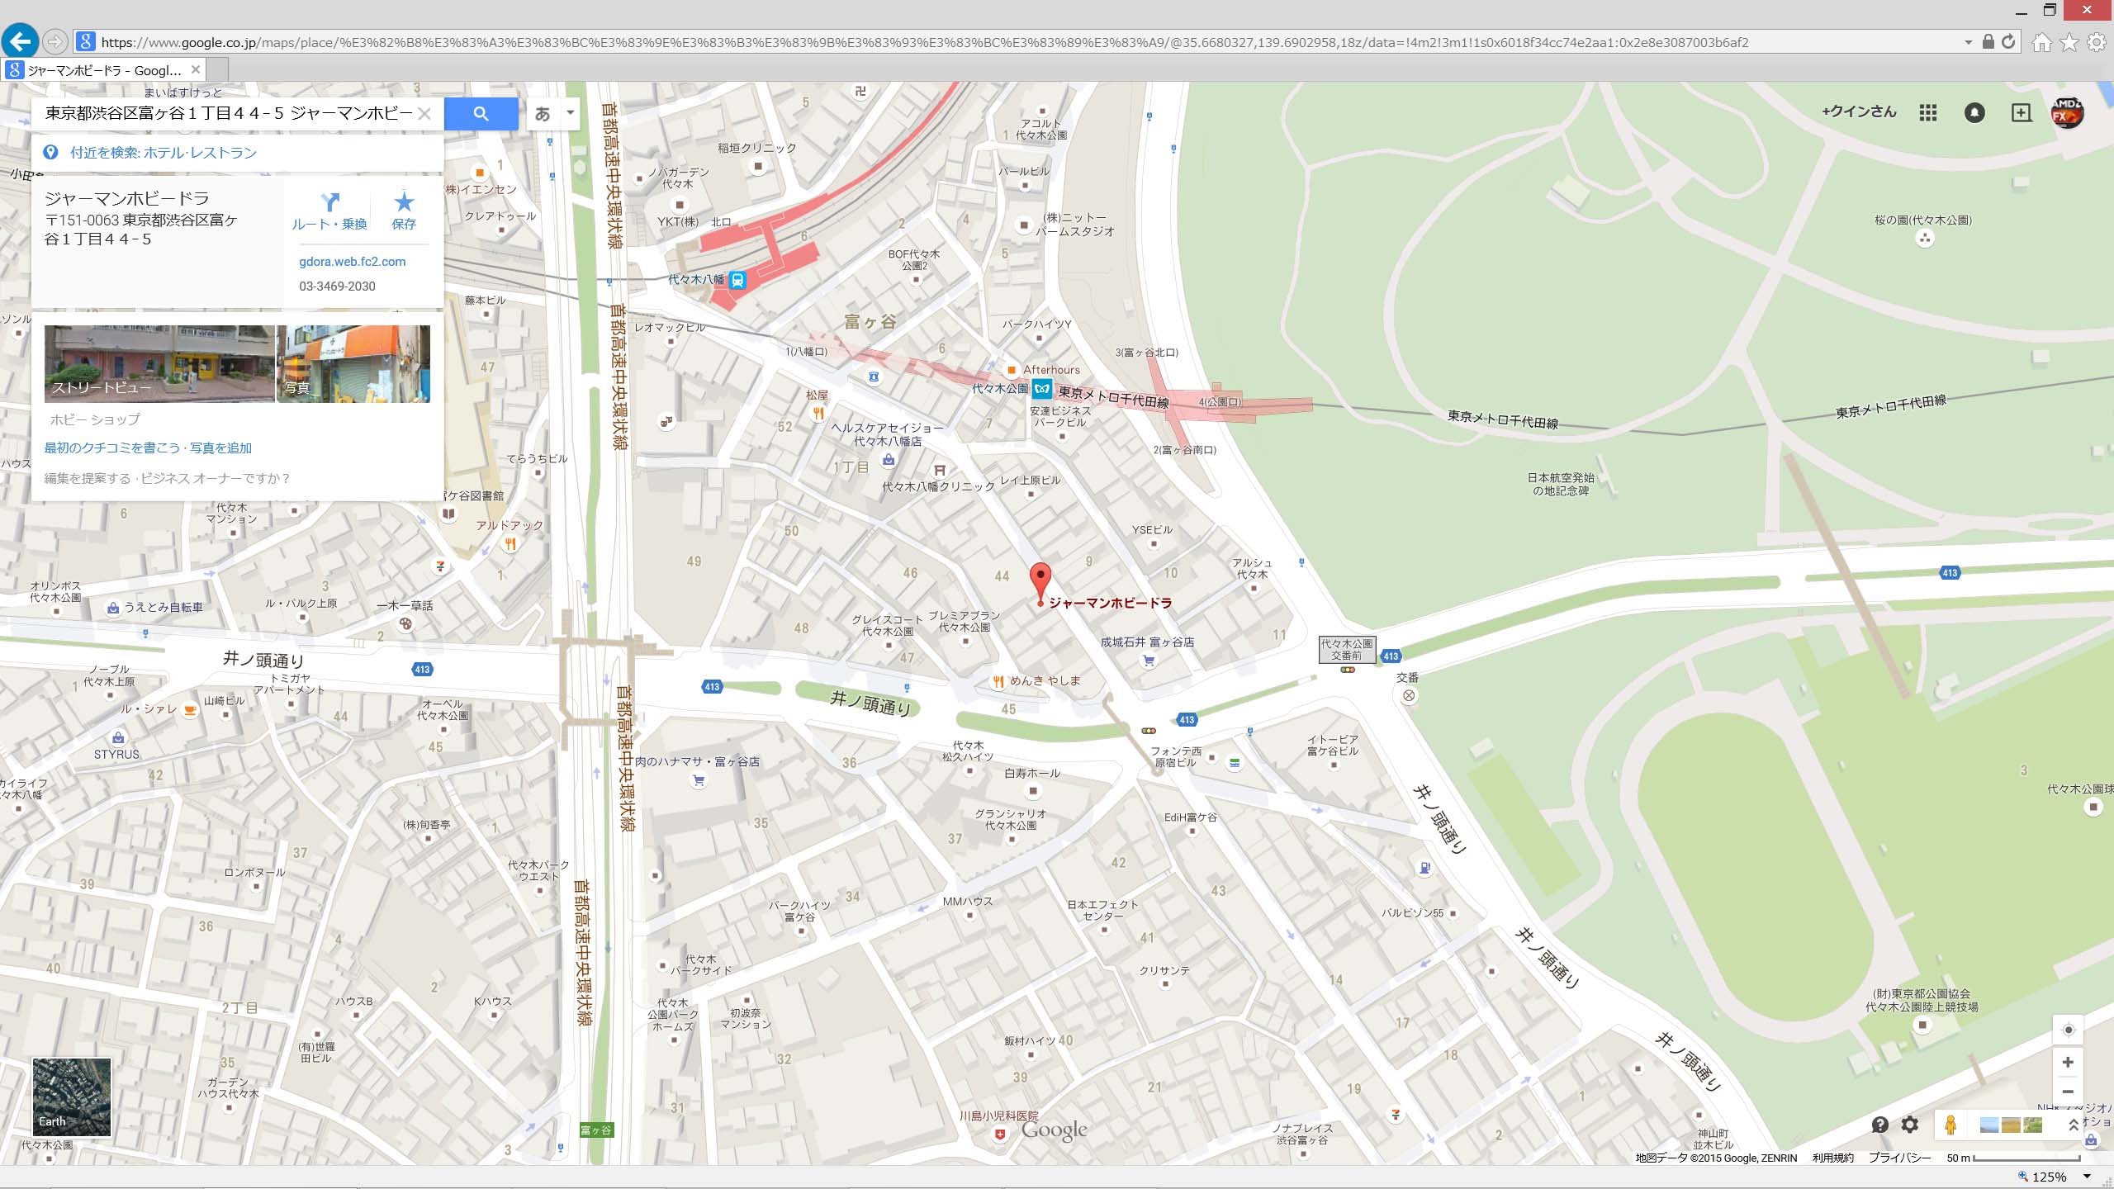Click 松屋 restaurant icon on map
Screen dimensions: 2114x1189
(818, 414)
